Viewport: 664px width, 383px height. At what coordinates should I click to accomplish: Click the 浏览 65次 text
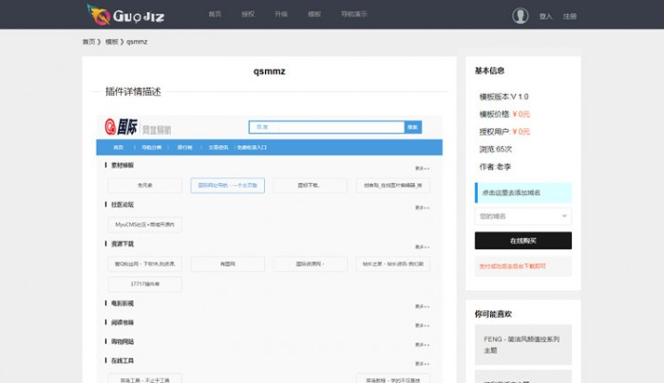tap(496, 149)
